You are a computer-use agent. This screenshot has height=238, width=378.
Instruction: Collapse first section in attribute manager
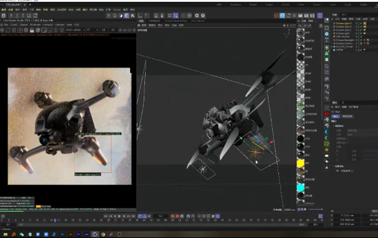click(x=334, y=126)
